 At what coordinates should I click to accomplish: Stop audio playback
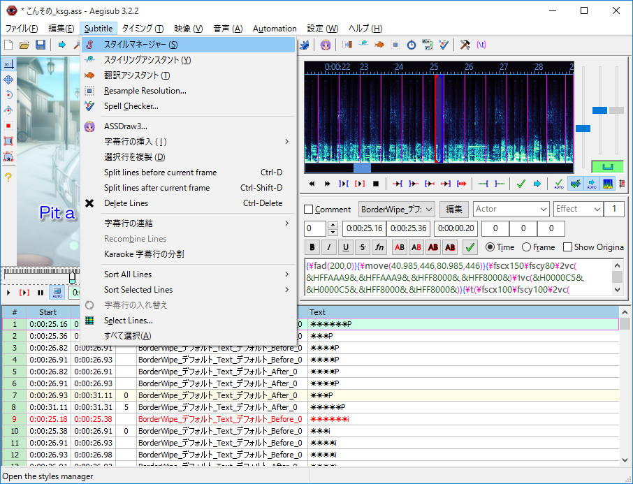pos(376,184)
